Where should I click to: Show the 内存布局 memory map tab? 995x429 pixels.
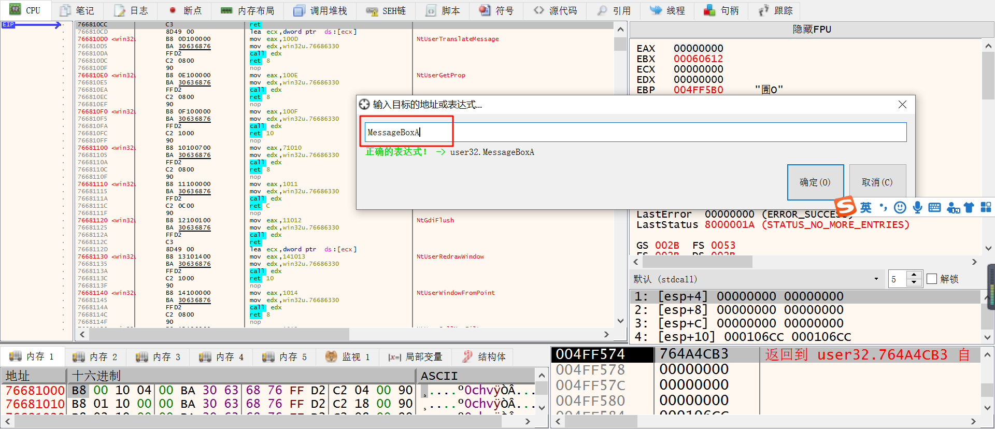[247, 10]
